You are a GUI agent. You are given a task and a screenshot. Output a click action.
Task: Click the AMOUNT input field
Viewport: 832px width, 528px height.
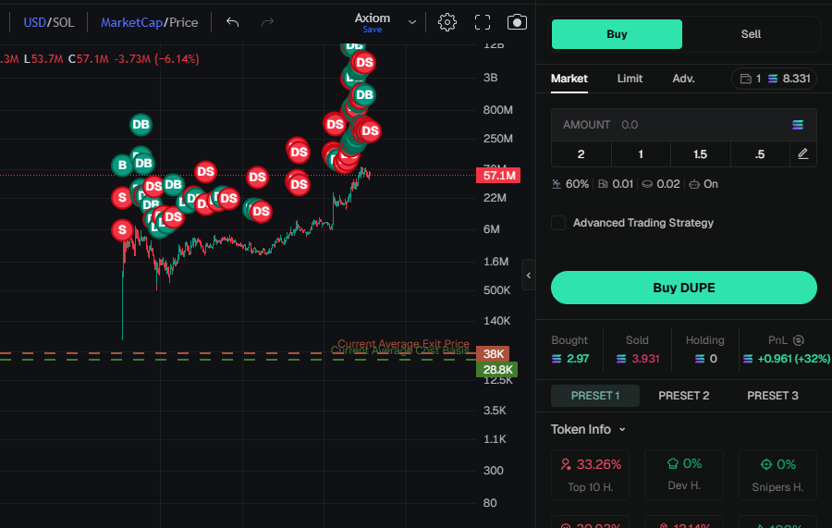(683, 125)
